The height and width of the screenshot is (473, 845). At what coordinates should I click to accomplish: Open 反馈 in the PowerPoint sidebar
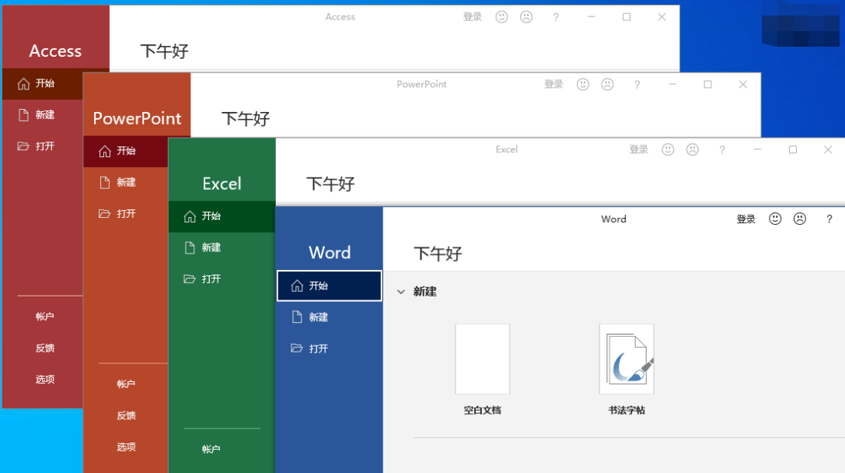click(126, 415)
